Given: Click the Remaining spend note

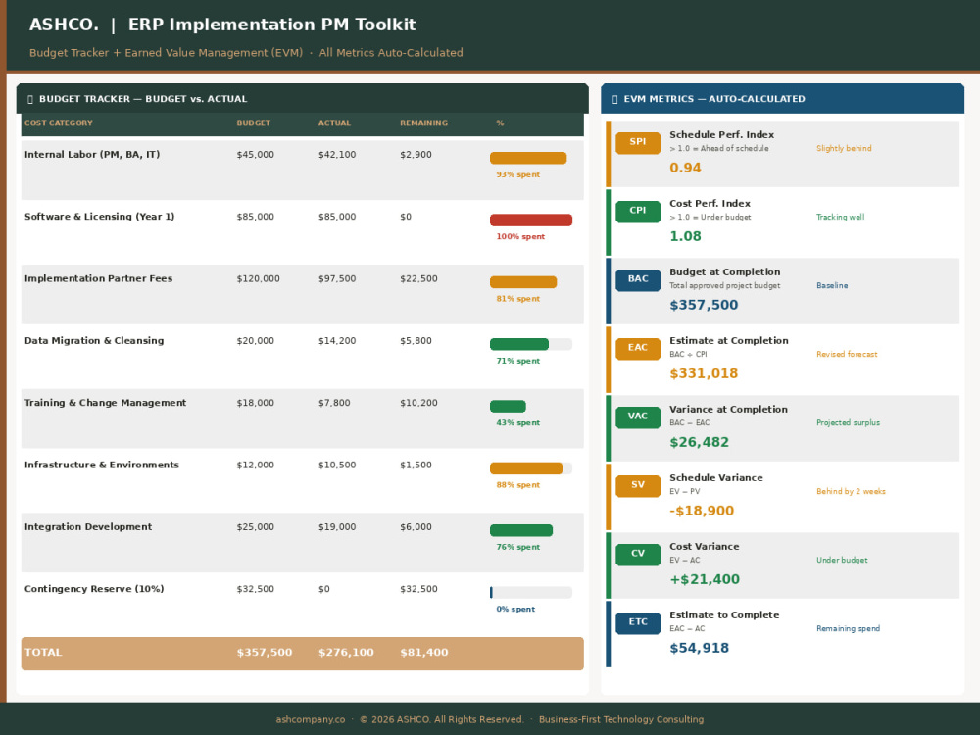Looking at the screenshot, I should coord(848,629).
